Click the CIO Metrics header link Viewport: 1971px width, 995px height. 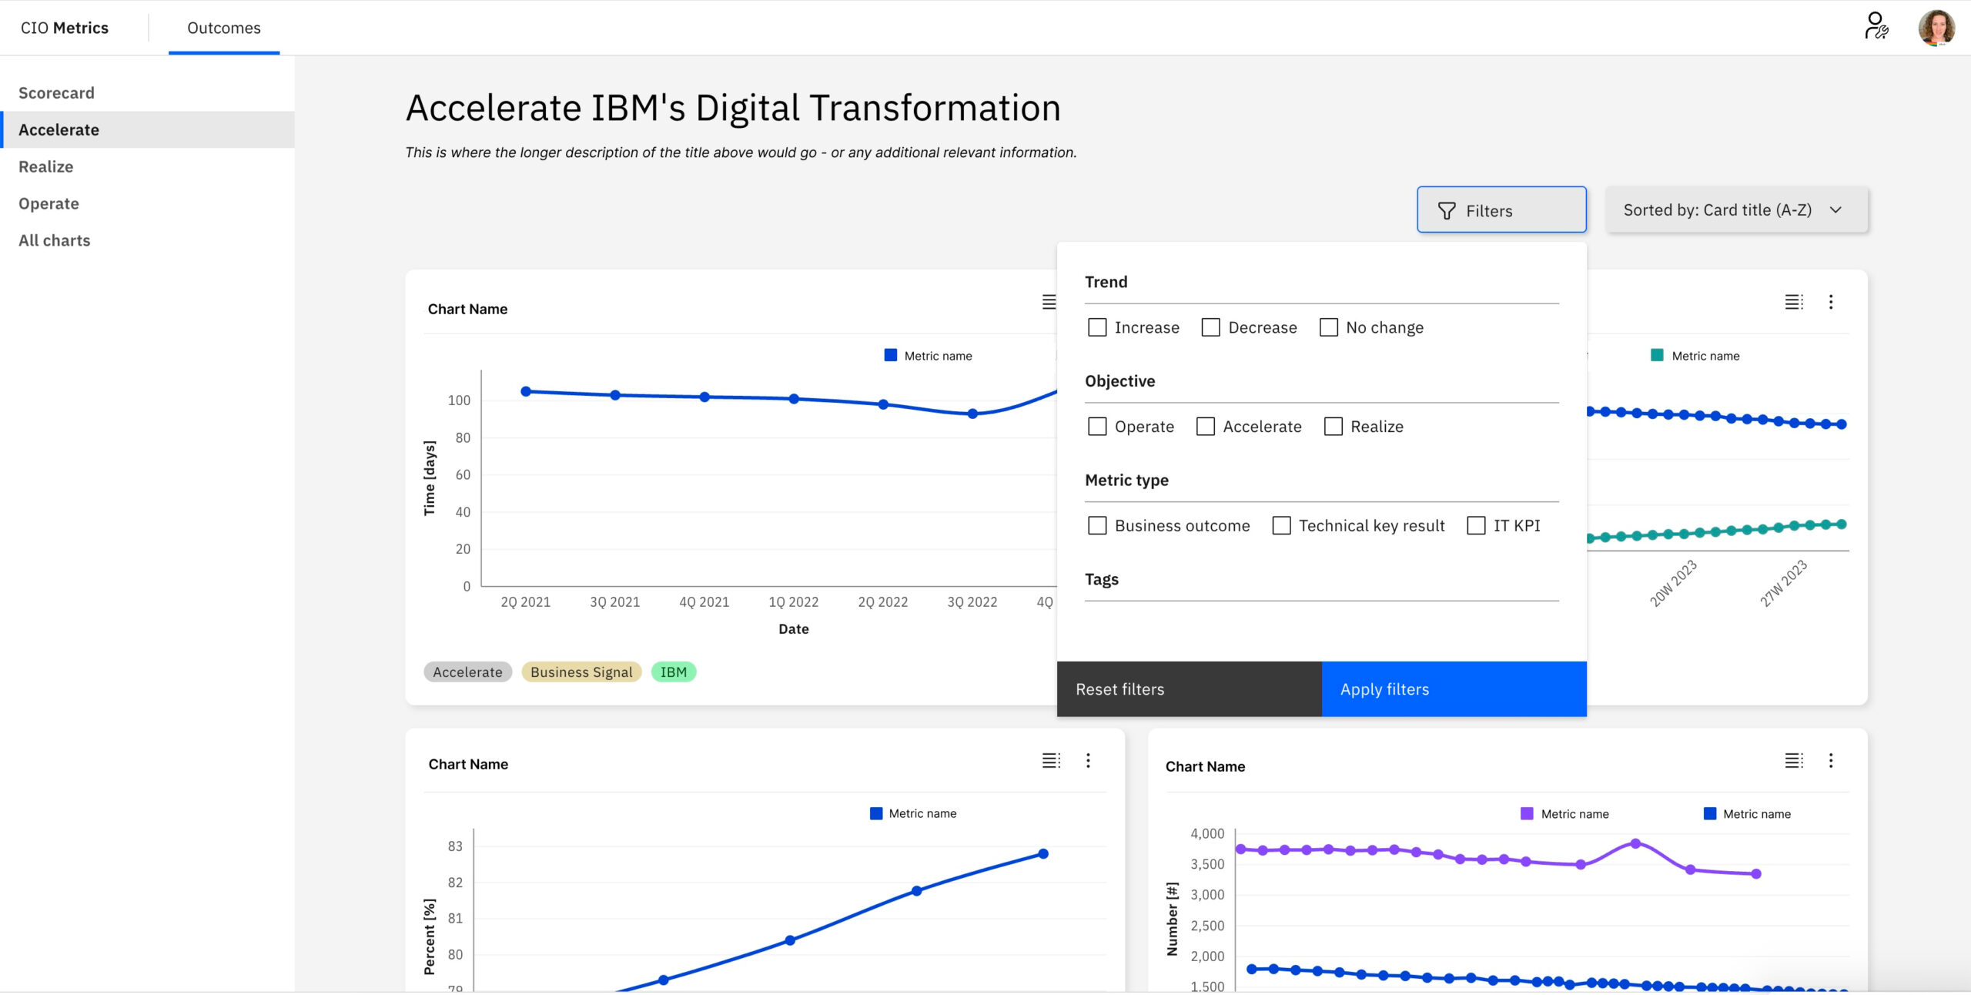tap(65, 28)
